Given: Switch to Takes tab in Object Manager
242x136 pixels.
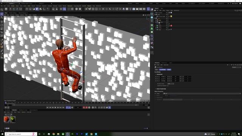Looking at the screenshot, I should [x=162, y=8].
